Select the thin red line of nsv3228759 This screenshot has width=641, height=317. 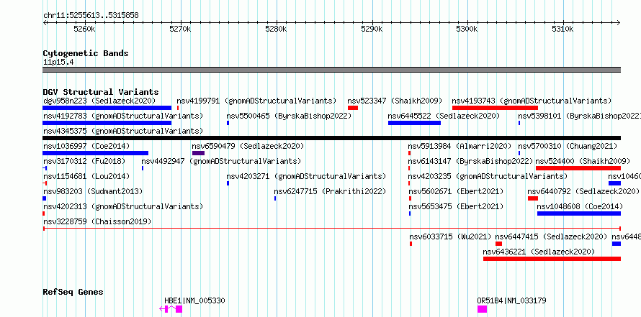331,229
